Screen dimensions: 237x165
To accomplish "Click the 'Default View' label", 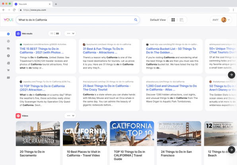I will coord(158,20).
